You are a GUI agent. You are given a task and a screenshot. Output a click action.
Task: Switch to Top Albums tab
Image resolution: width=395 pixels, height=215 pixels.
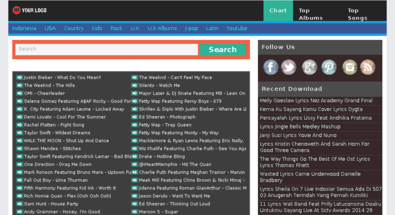click(x=311, y=14)
